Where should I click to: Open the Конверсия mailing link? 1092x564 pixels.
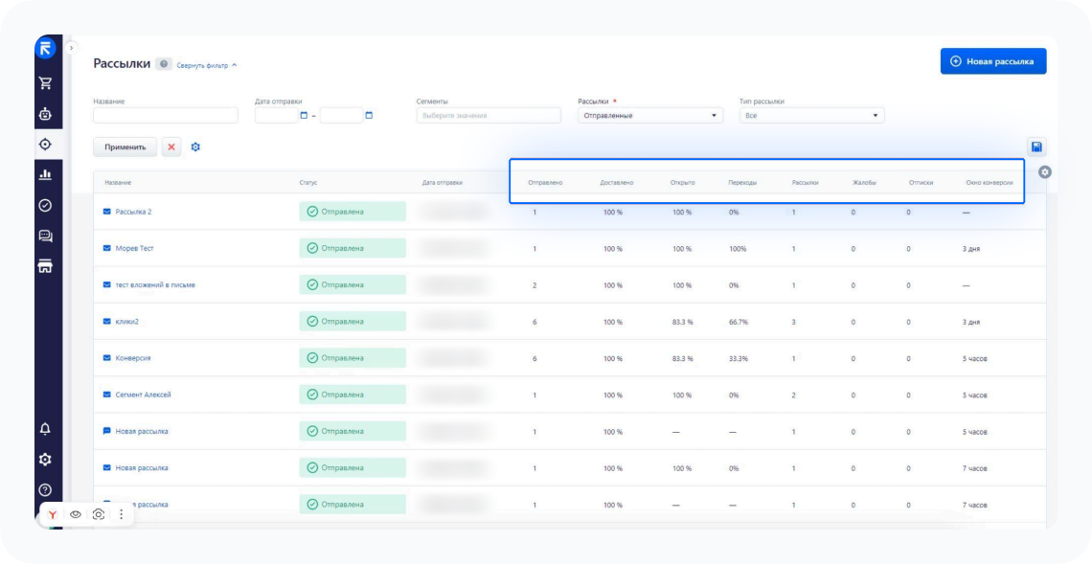coord(133,358)
